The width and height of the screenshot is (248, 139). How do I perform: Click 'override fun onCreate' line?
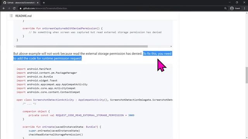[62, 127]
